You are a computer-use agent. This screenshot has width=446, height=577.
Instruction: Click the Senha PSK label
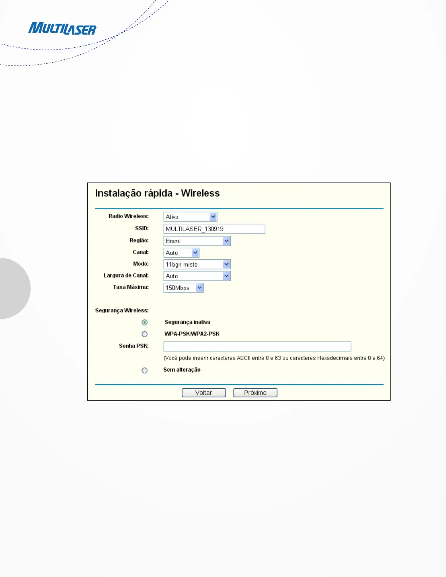[134, 346]
